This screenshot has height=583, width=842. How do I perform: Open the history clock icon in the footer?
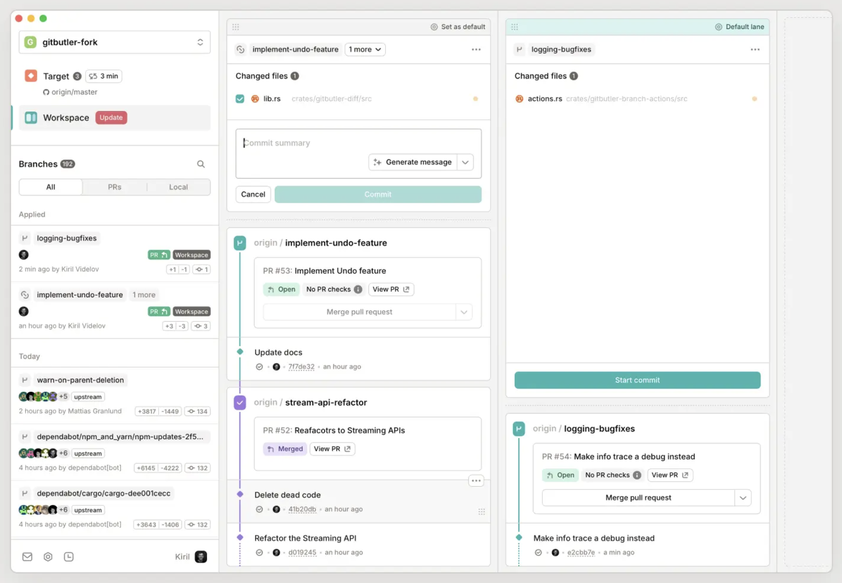69,557
